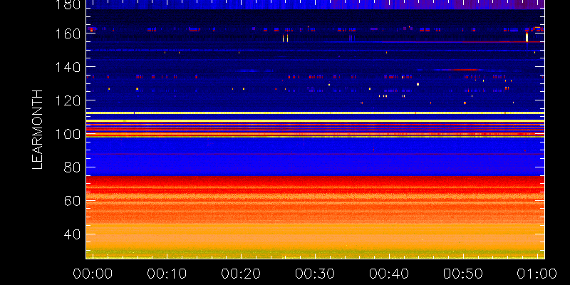Click the 100 frequency axis label
570x285 pixels.
tap(68, 135)
